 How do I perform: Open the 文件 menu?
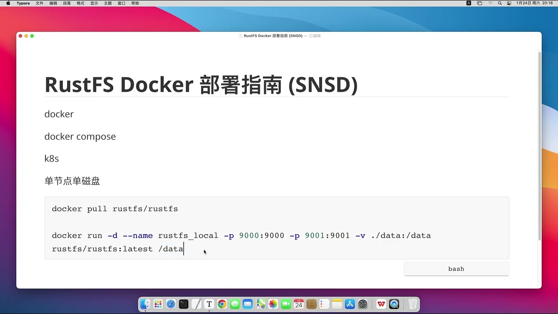point(39,3)
